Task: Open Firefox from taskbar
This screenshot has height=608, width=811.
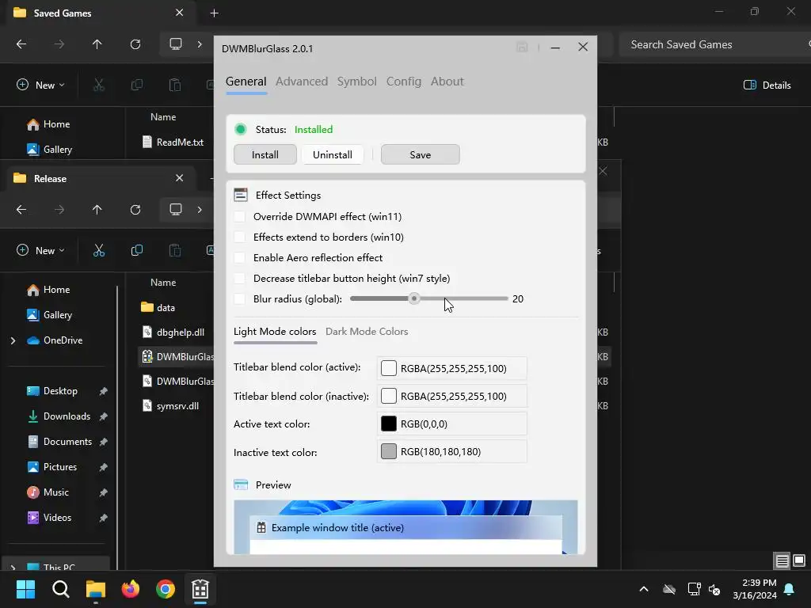Action: click(x=131, y=589)
